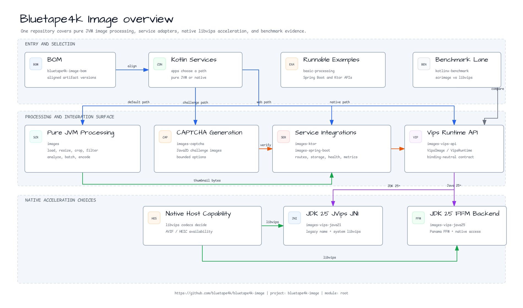
Task: Click the Bluetape4k Image overview heading
Action: [x=97, y=19]
